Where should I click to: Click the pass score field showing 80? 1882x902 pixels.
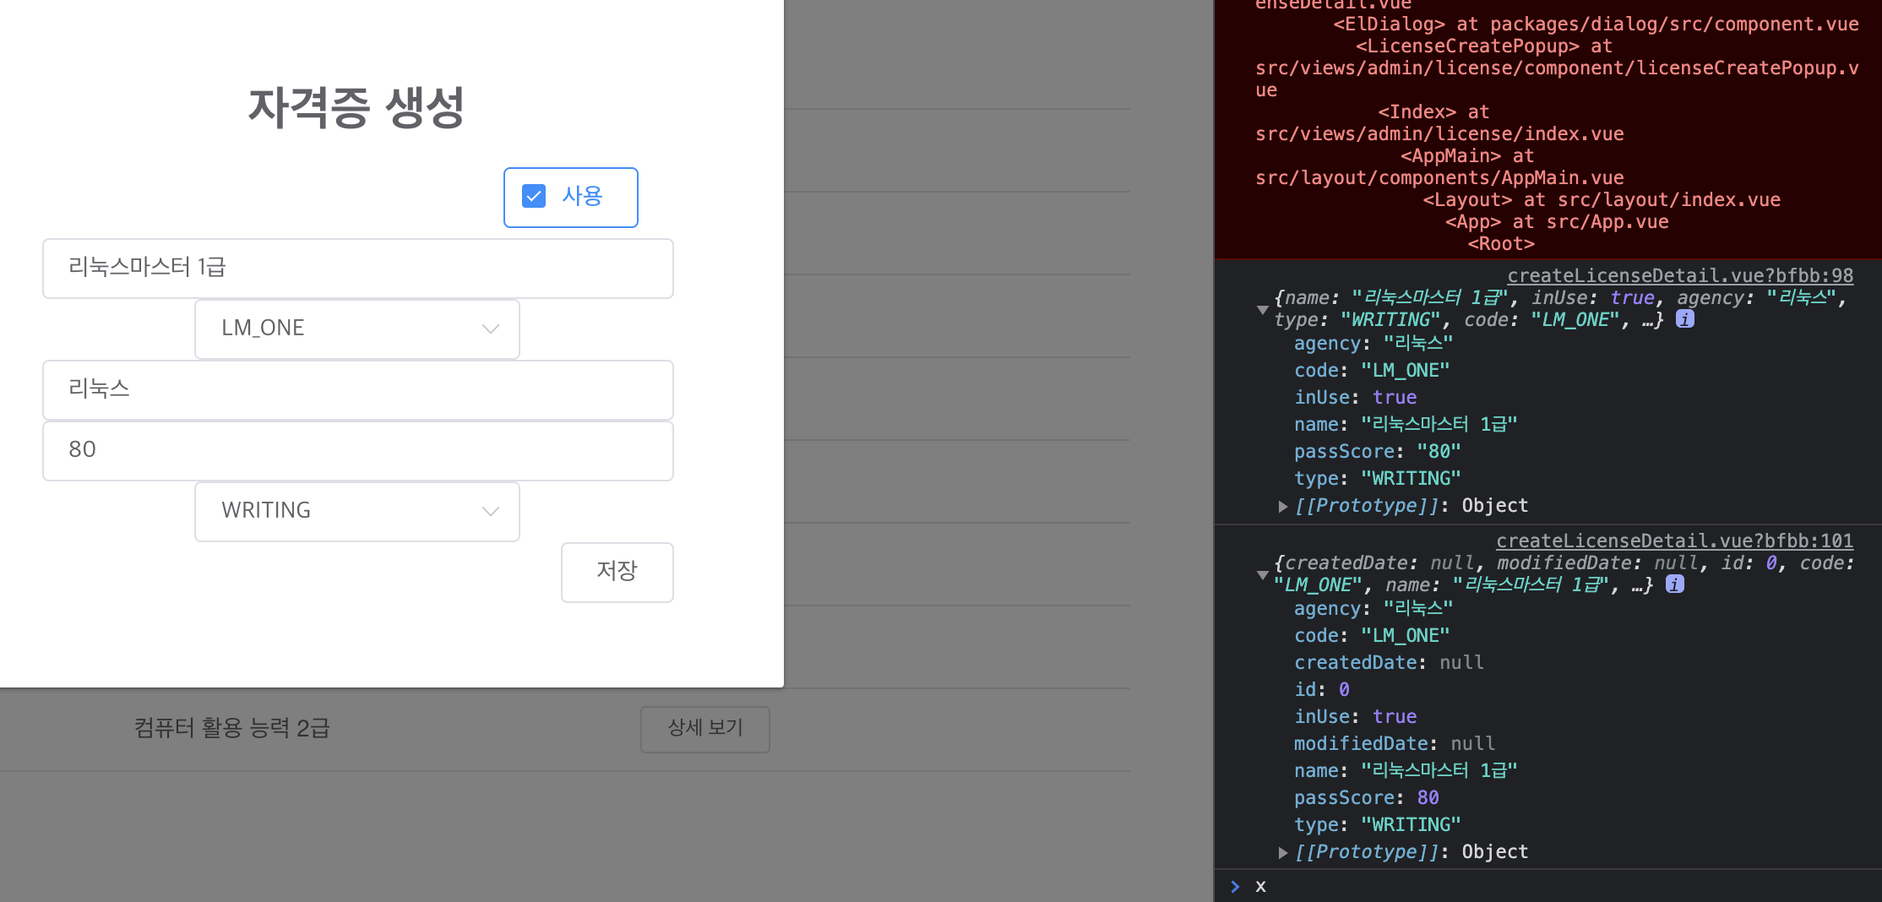tap(358, 451)
